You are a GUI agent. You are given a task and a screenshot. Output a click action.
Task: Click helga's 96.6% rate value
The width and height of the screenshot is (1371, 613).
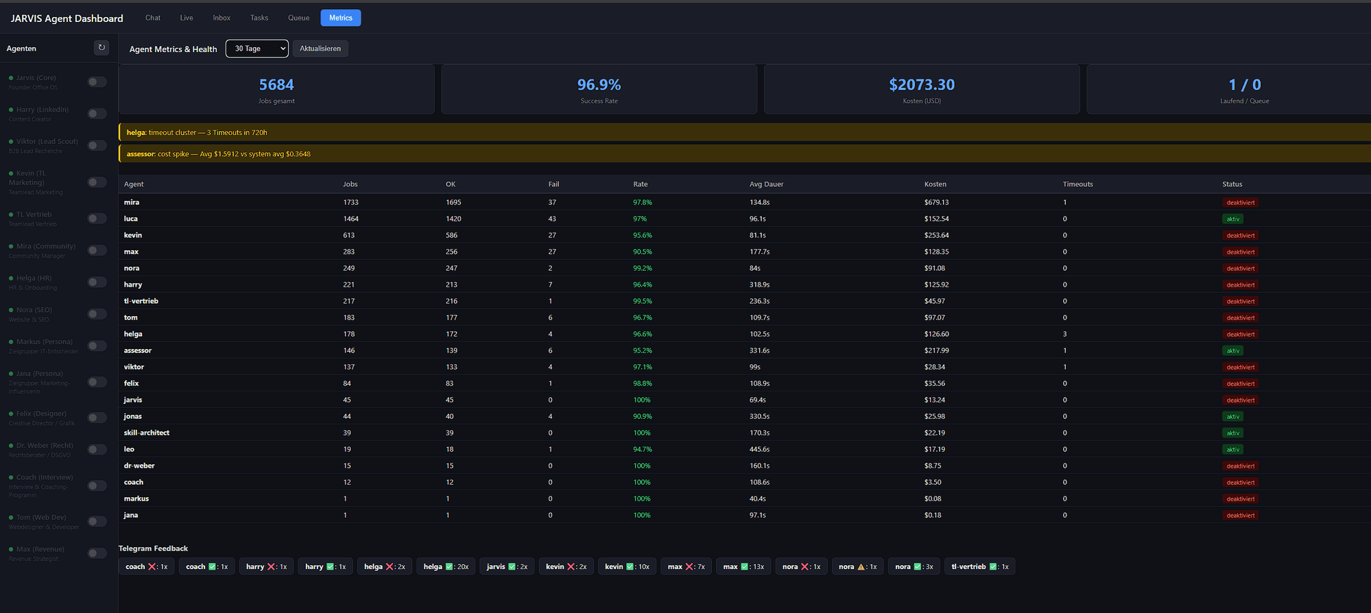pos(642,334)
